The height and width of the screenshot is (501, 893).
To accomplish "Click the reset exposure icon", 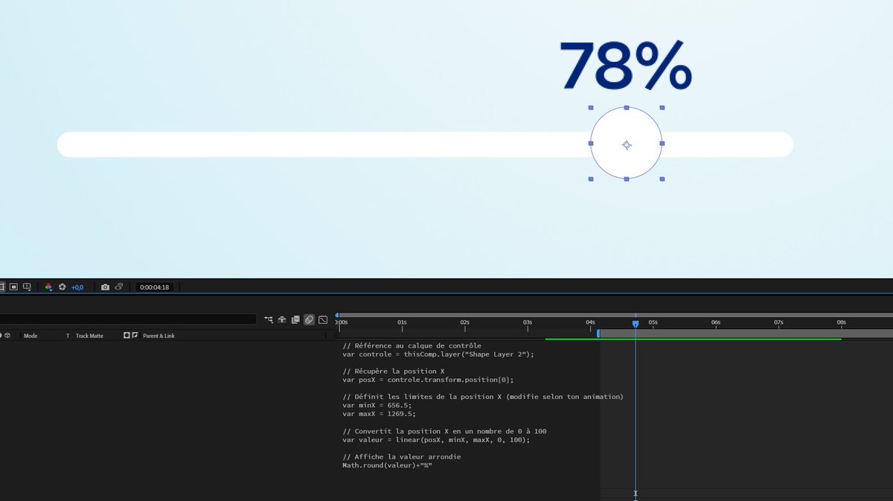I will tap(62, 287).
